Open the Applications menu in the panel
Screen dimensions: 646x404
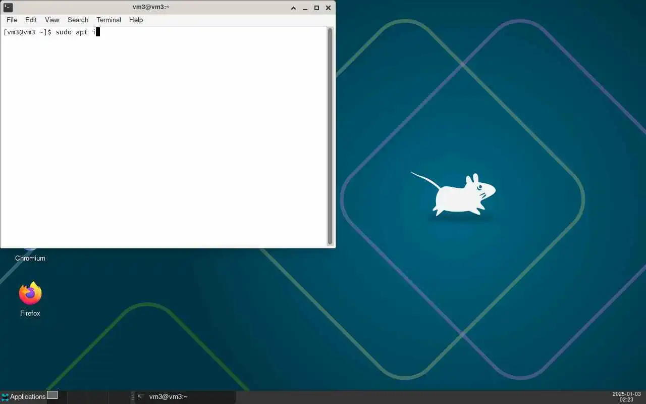(23, 396)
